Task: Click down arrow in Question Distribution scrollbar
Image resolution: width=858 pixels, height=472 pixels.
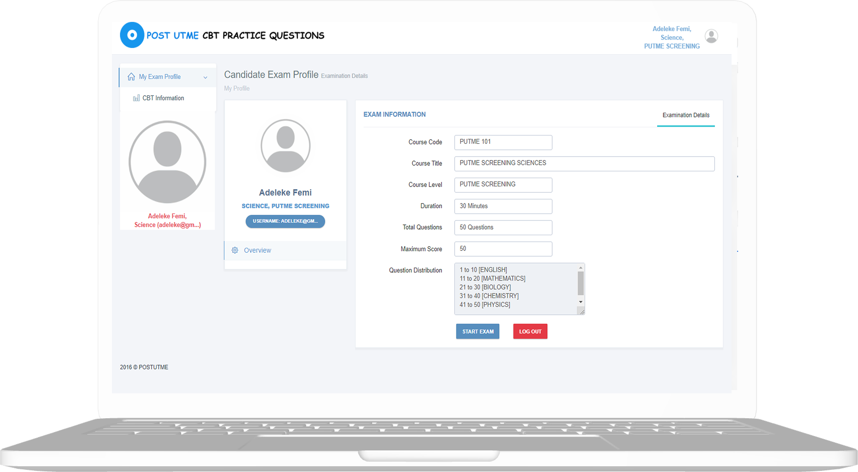Action: [581, 302]
